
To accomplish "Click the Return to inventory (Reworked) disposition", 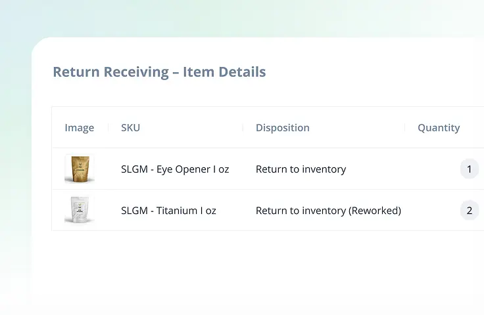I will pyautogui.click(x=328, y=211).
